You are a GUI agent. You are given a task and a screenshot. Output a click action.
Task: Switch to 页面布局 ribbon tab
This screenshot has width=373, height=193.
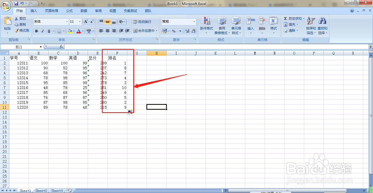pos(52,11)
